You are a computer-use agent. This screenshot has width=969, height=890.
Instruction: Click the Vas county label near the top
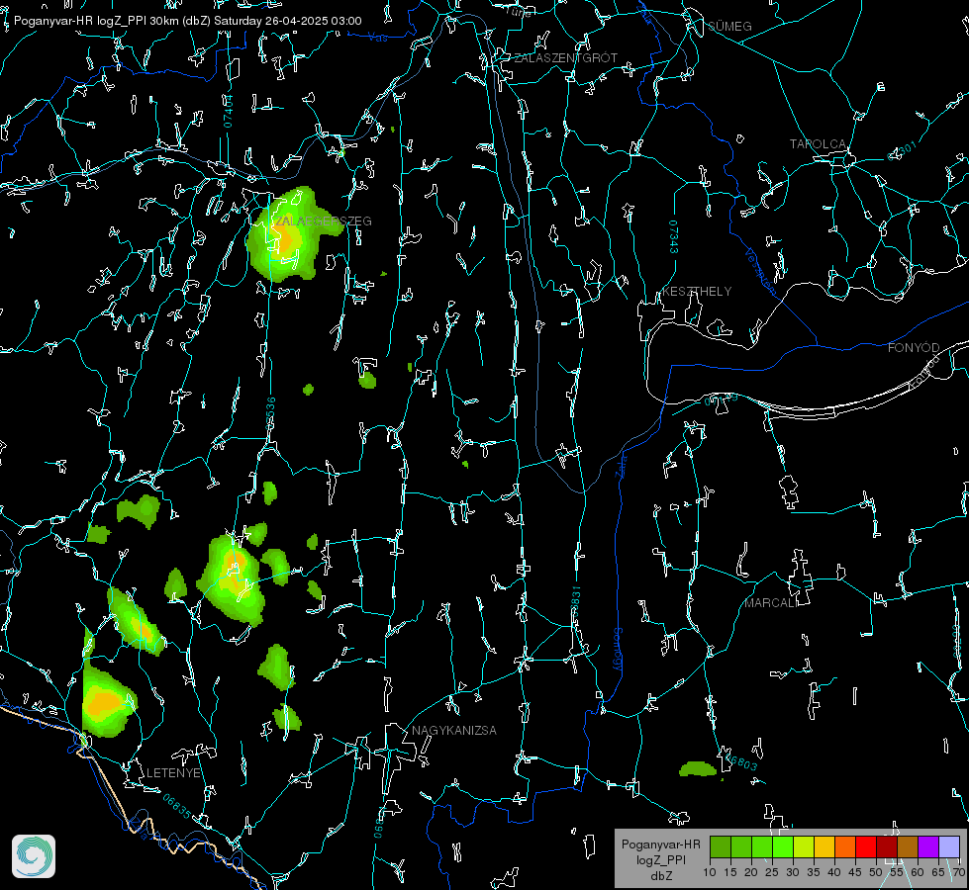click(377, 38)
